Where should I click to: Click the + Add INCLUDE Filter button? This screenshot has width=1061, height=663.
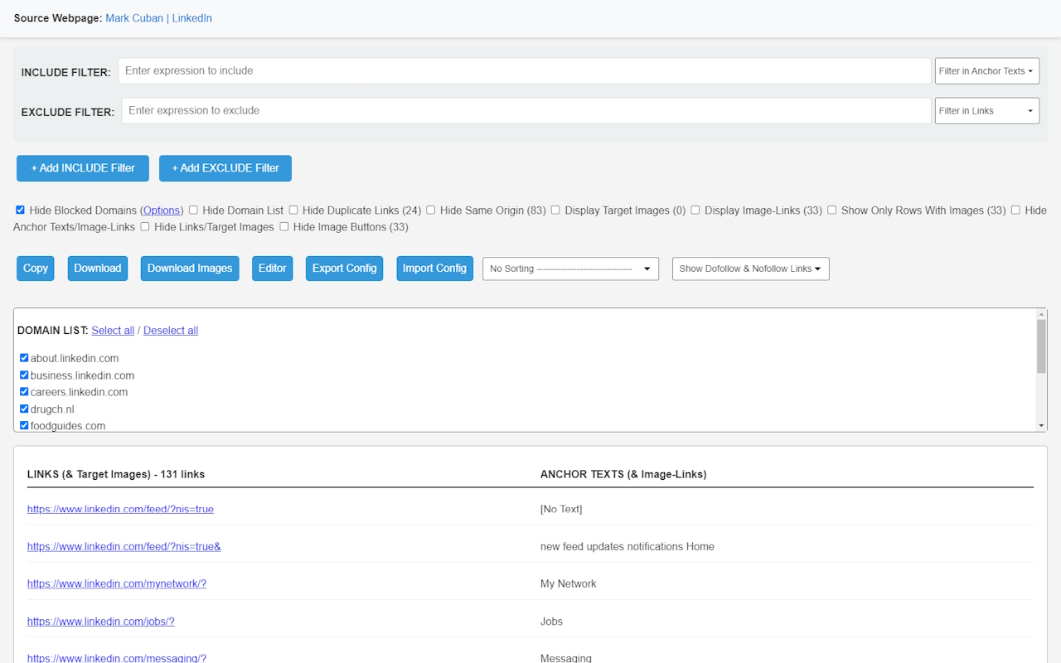[x=83, y=167]
